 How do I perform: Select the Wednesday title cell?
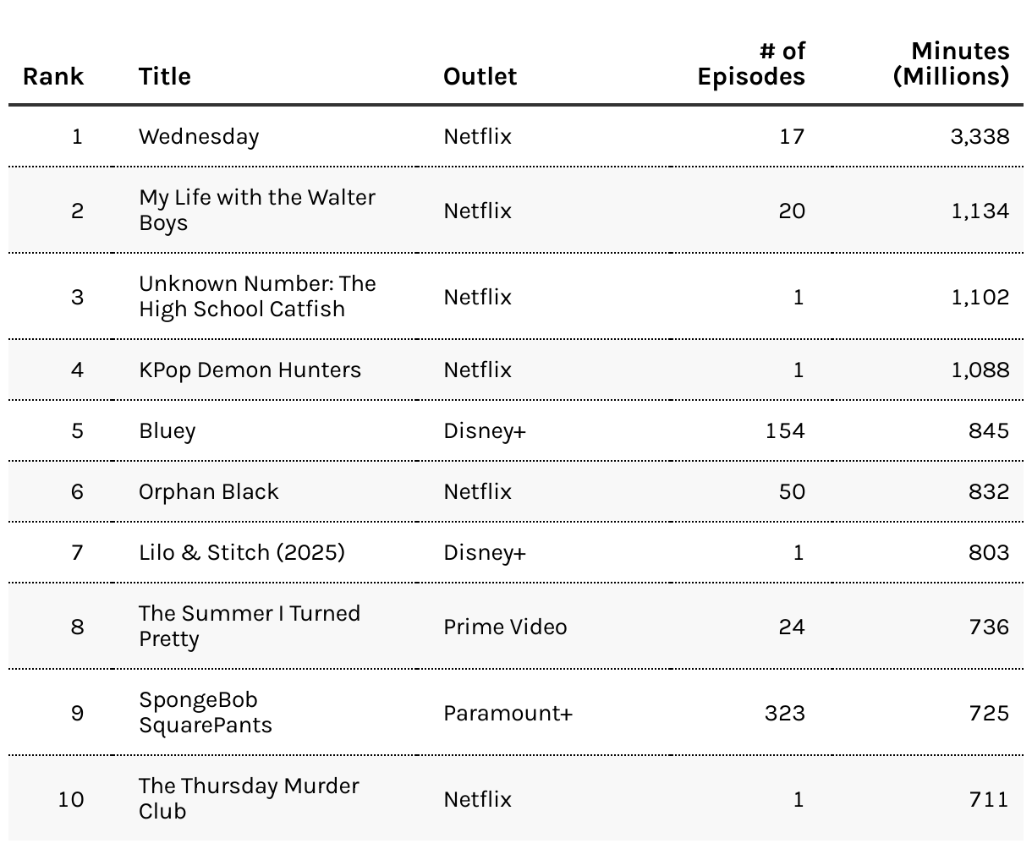tap(199, 136)
